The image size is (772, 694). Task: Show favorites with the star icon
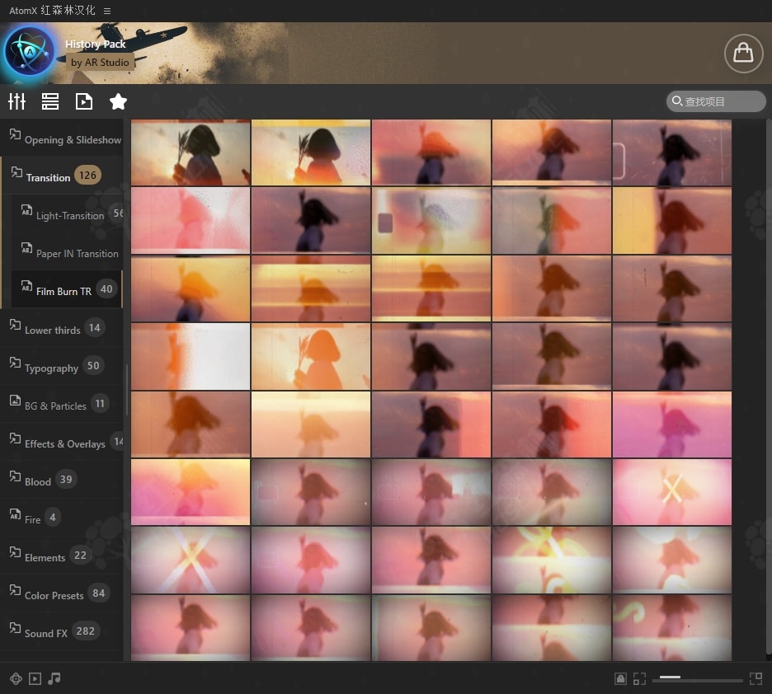coord(118,101)
